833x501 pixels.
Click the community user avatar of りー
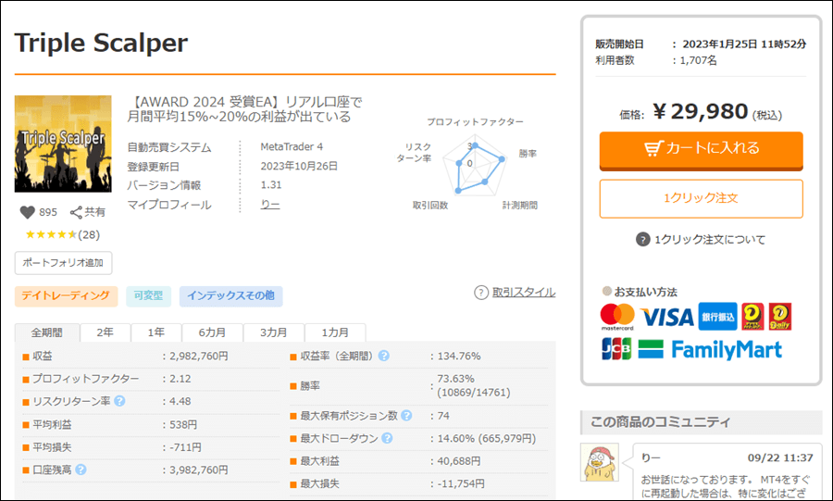(x=599, y=462)
